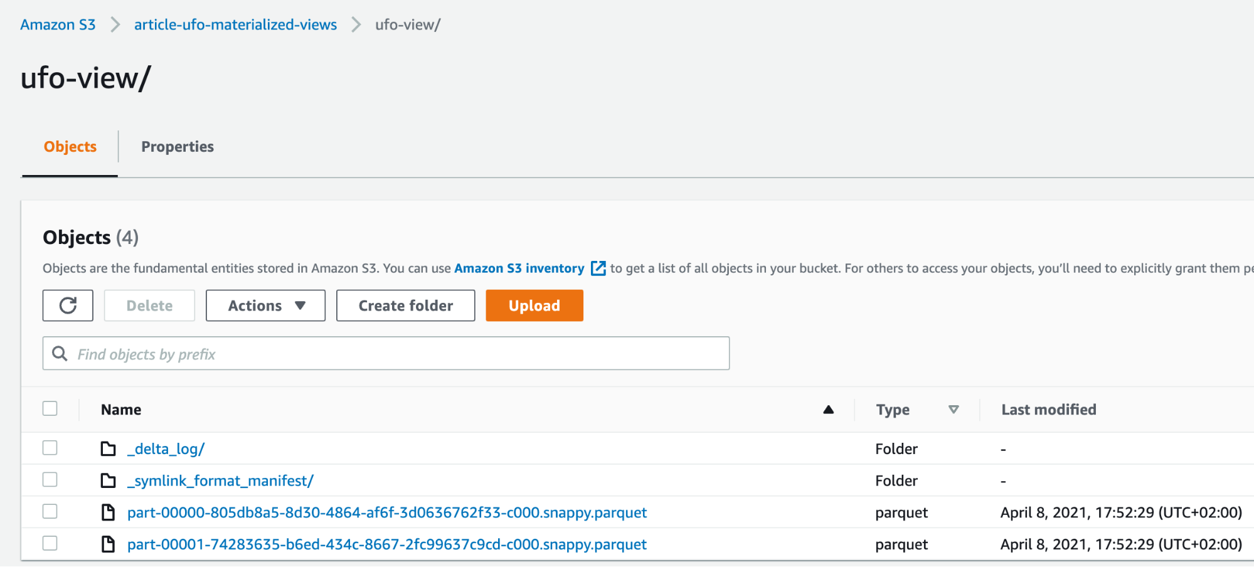Select the Objects tab
Viewport: 1254px width, 567px height.
click(70, 147)
